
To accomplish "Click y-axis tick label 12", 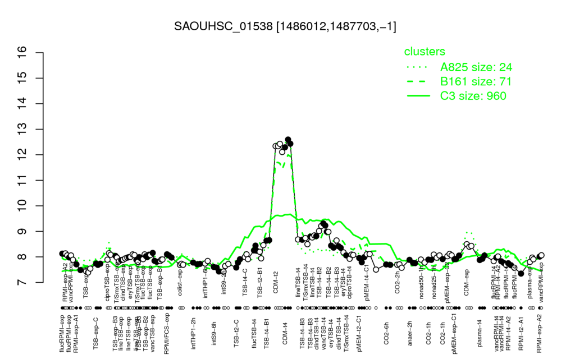I will (x=23, y=155).
